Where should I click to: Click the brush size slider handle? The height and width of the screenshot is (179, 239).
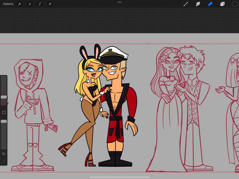coord(4,97)
